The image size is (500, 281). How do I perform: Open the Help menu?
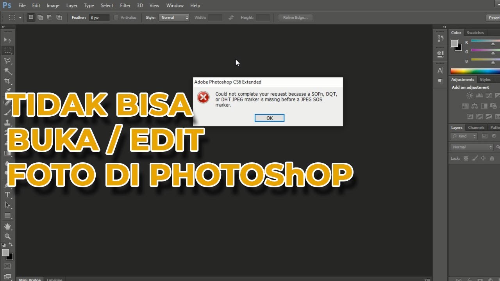click(x=195, y=5)
